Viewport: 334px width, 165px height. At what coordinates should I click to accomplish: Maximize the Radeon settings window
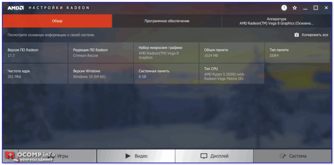point(316,8)
